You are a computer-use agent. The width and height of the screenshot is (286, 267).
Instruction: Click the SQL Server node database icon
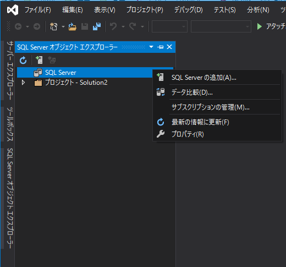(38, 73)
